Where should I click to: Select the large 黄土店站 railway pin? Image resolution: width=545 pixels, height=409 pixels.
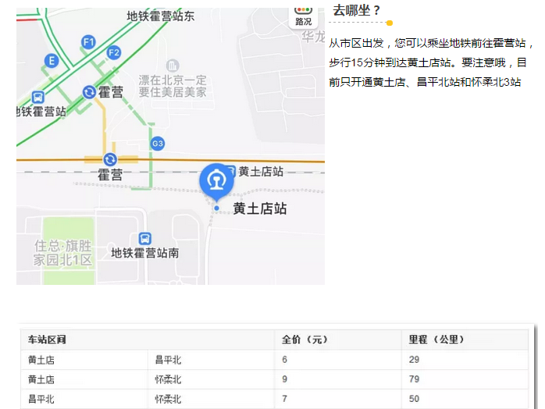(x=217, y=180)
